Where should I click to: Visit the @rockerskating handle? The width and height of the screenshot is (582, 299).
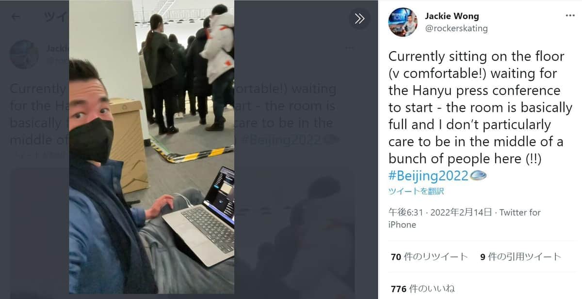point(456,29)
